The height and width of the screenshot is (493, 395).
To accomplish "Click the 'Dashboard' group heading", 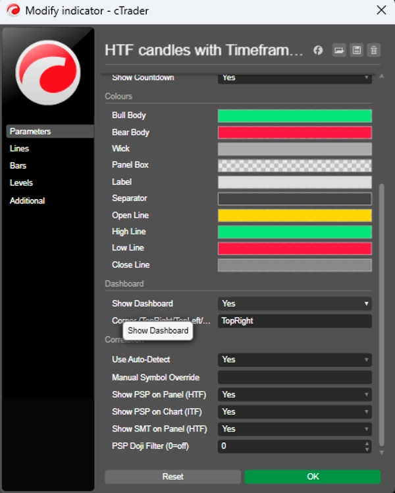I will coord(124,283).
